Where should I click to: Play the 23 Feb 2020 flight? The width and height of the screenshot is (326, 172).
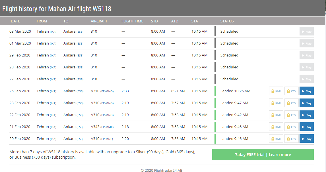(x=306, y=103)
